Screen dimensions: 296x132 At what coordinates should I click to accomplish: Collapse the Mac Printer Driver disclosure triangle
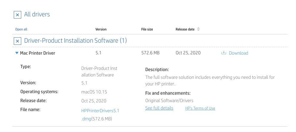17,53
